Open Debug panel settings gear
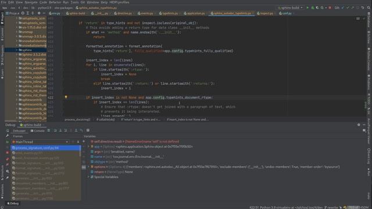Viewport: 372px width, 209px height. pyautogui.click(x=359, y=125)
